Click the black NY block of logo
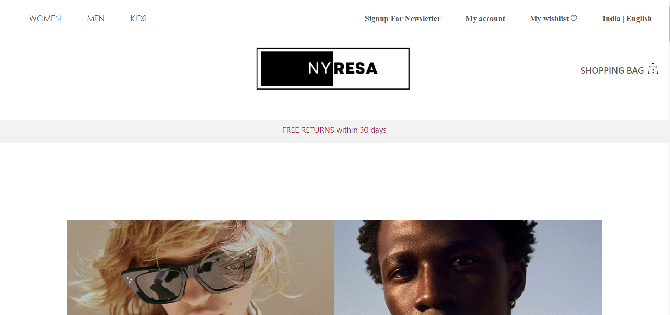The image size is (670, 315). [x=296, y=69]
